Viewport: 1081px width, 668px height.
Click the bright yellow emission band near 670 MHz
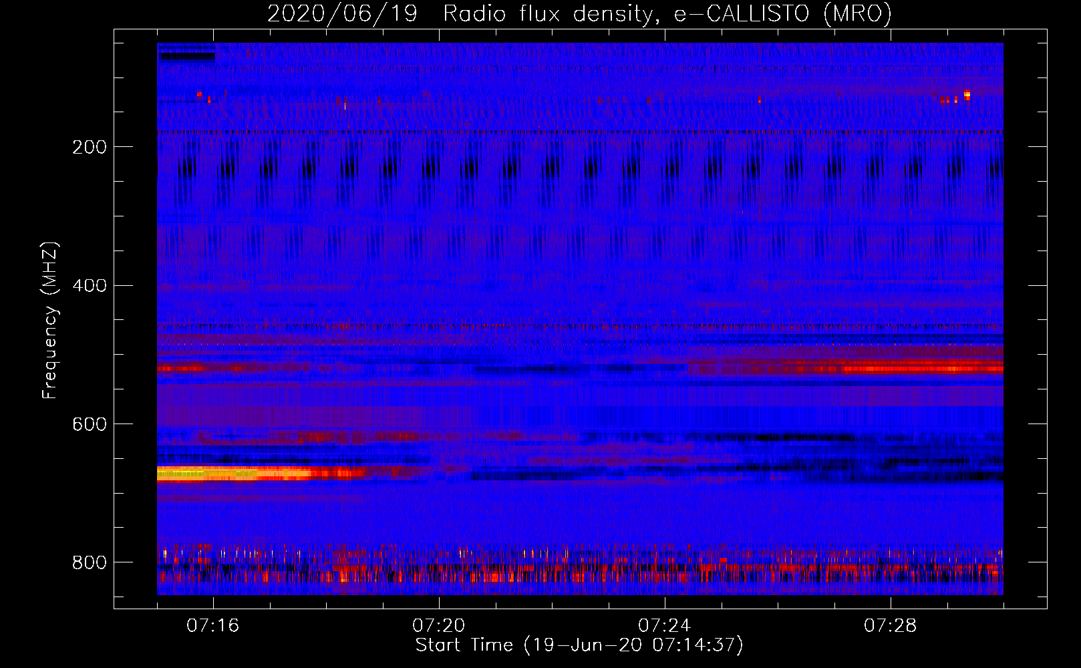tap(234, 474)
